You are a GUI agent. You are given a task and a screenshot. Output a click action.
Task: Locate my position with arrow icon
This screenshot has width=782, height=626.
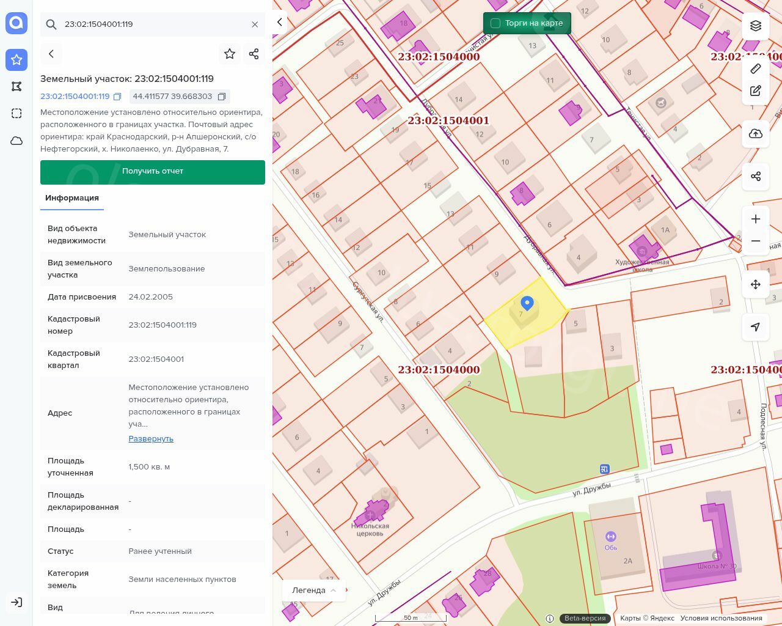pyautogui.click(x=756, y=327)
